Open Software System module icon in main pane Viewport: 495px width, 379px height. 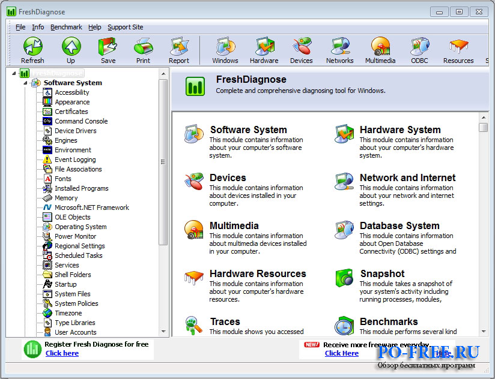[x=194, y=134]
